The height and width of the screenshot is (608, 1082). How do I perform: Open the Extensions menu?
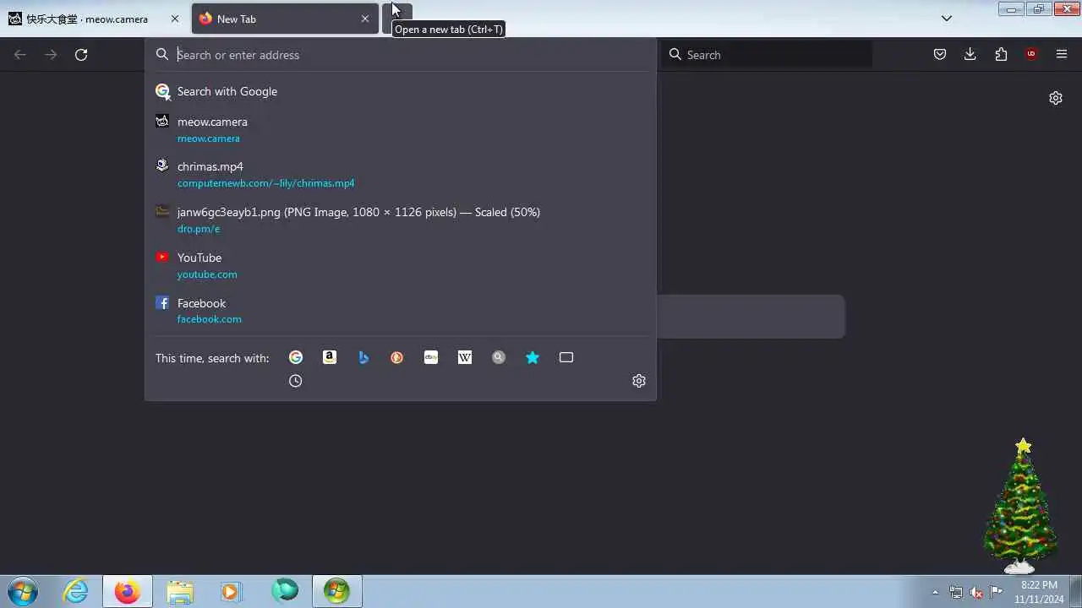click(1001, 54)
